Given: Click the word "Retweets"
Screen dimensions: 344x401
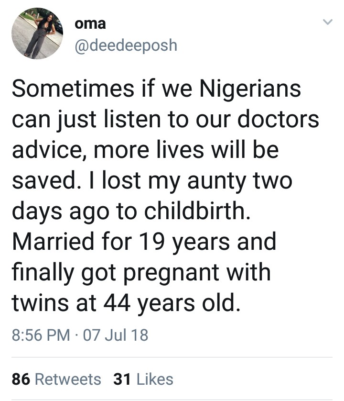Looking at the screenshot, I should coord(68,379).
